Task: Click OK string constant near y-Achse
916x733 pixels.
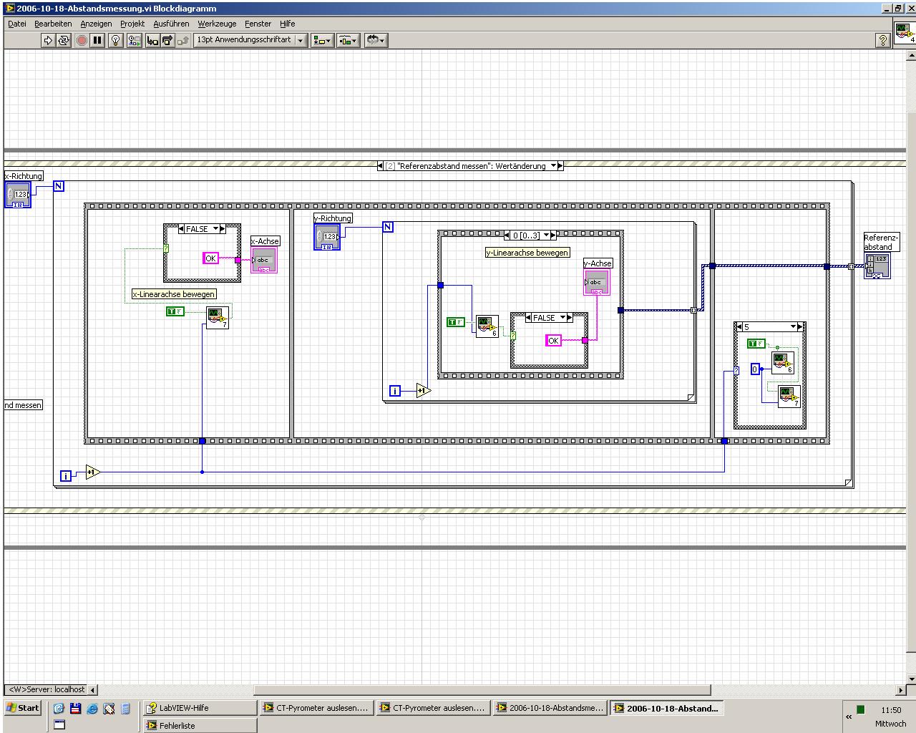Action: [553, 341]
